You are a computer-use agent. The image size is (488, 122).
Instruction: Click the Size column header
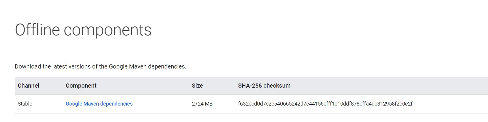[197, 86]
